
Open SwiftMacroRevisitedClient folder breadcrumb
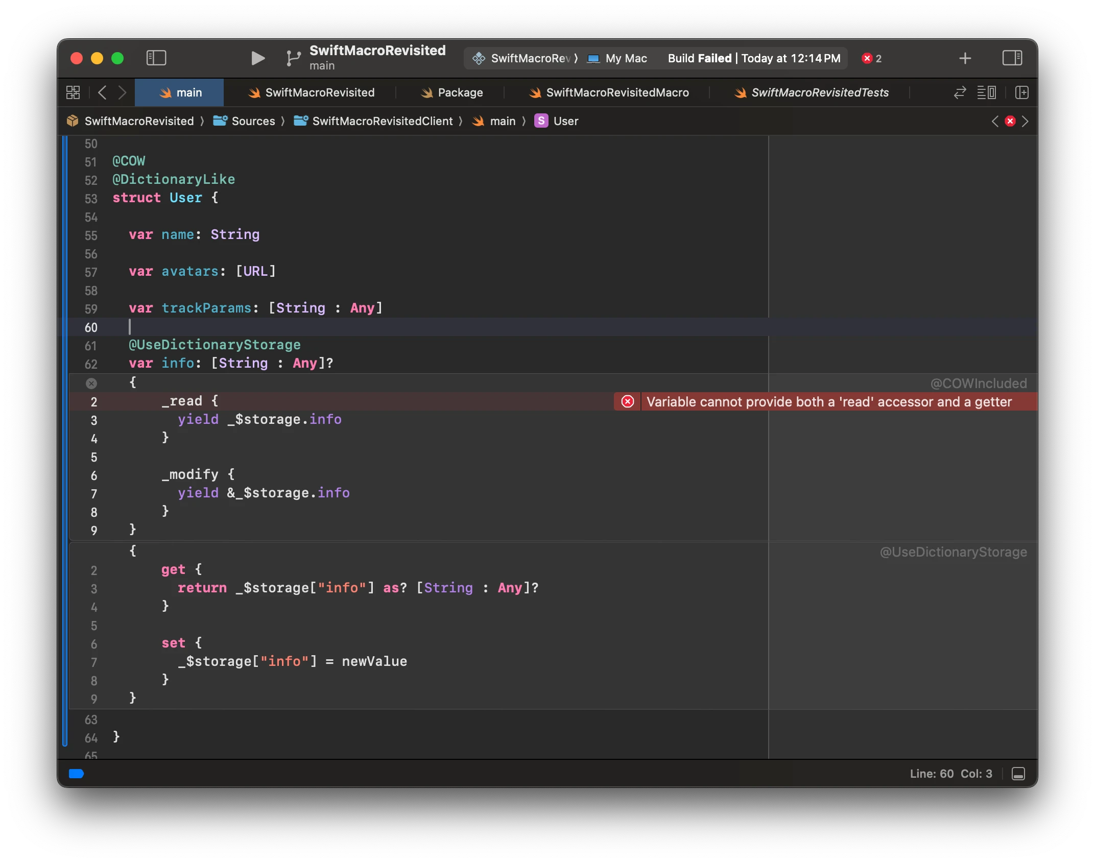click(373, 121)
